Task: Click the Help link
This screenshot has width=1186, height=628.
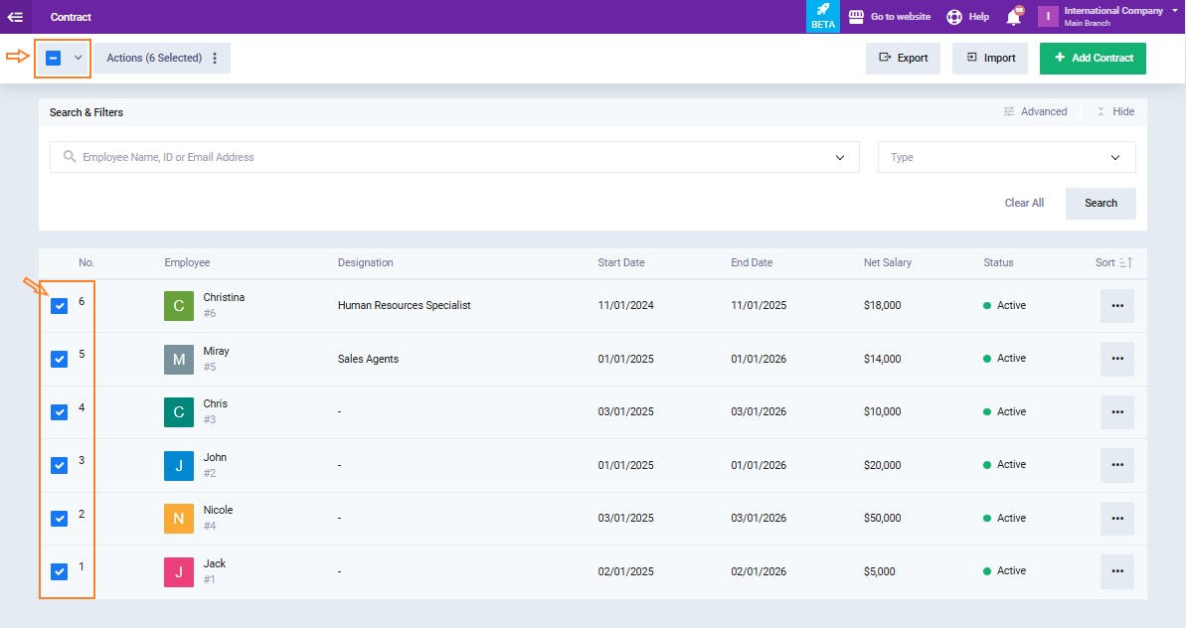Action: pyautogui.click(x=979, y=17)
